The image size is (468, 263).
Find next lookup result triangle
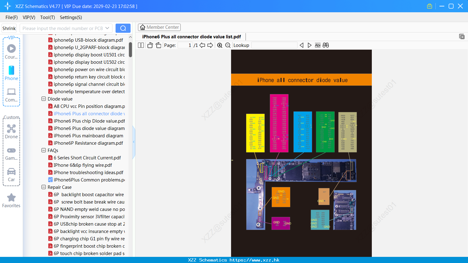309,45
